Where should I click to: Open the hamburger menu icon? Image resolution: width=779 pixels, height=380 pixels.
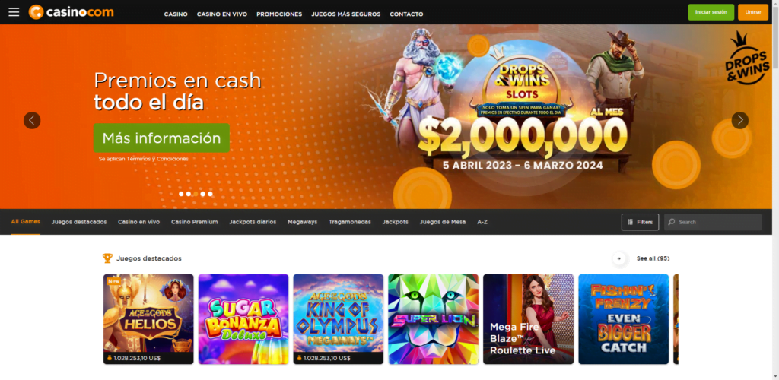(x=14, y=12)
